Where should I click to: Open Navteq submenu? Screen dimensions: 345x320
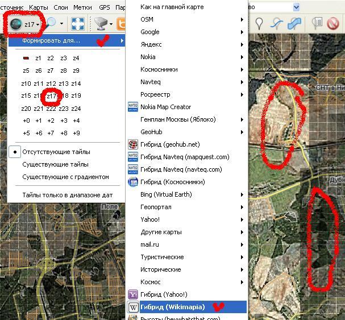click(187, 82)
